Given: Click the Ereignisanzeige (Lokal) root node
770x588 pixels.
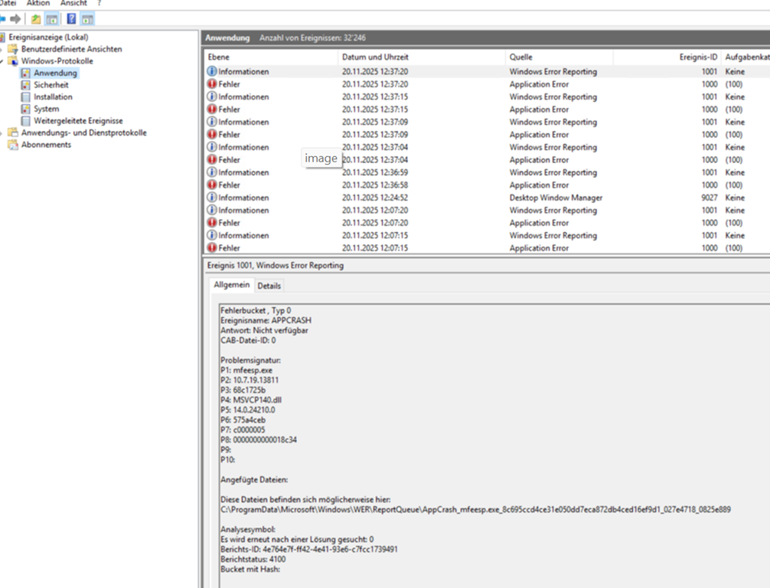Looking at the screenshot, I should tap(47, 37).
